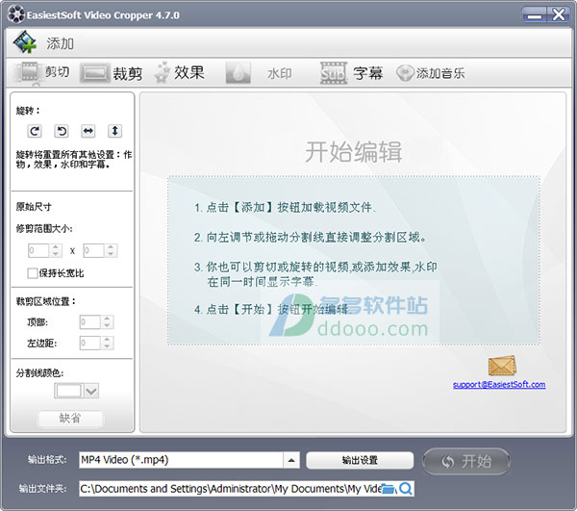Click the crop width input field

[38, 251]
